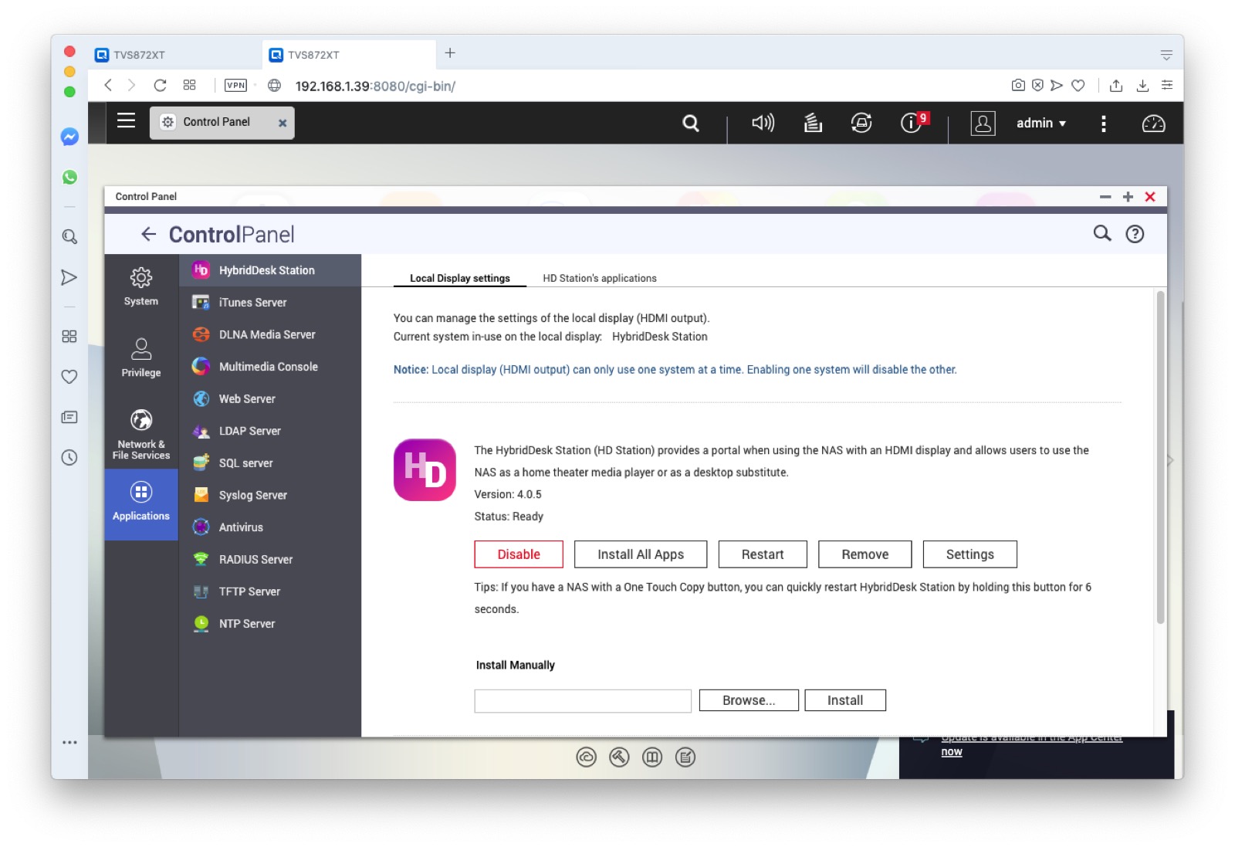Open TFTP Server settings
This screenshot has width=1235, height=847.
(x=270, y=591)
